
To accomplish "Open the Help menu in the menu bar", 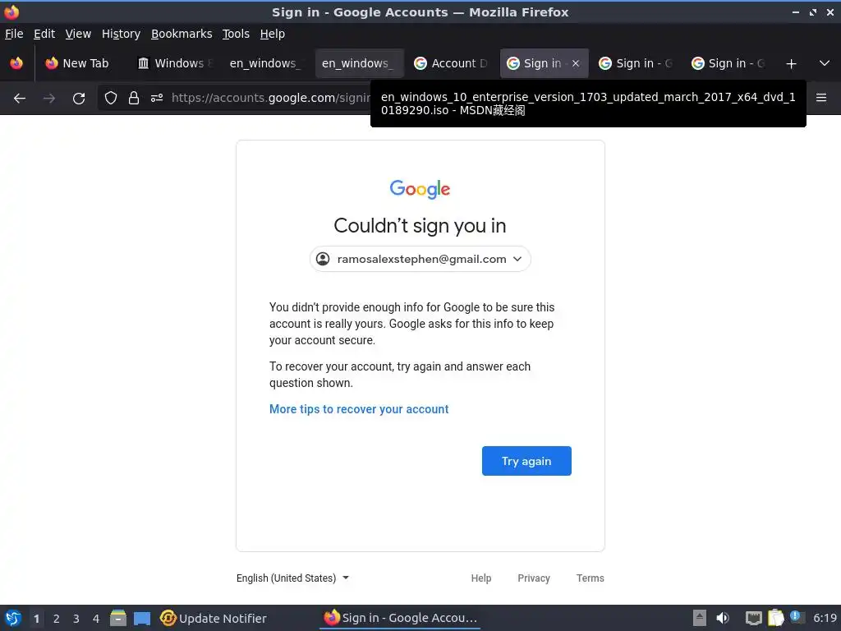I will coord(273,34).
